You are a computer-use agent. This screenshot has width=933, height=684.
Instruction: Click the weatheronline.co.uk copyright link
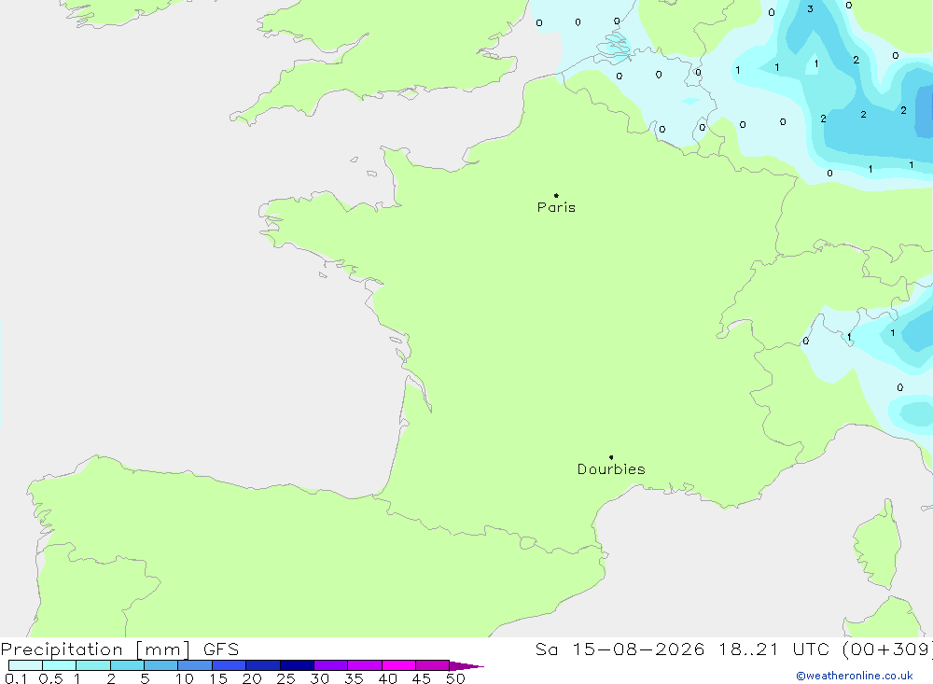tap(855, 676)
